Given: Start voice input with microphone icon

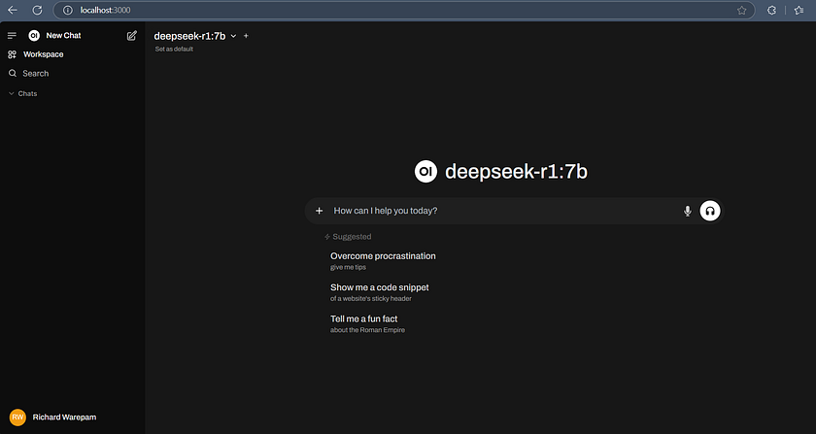Looking at the screenshot, I should (688, 211).
